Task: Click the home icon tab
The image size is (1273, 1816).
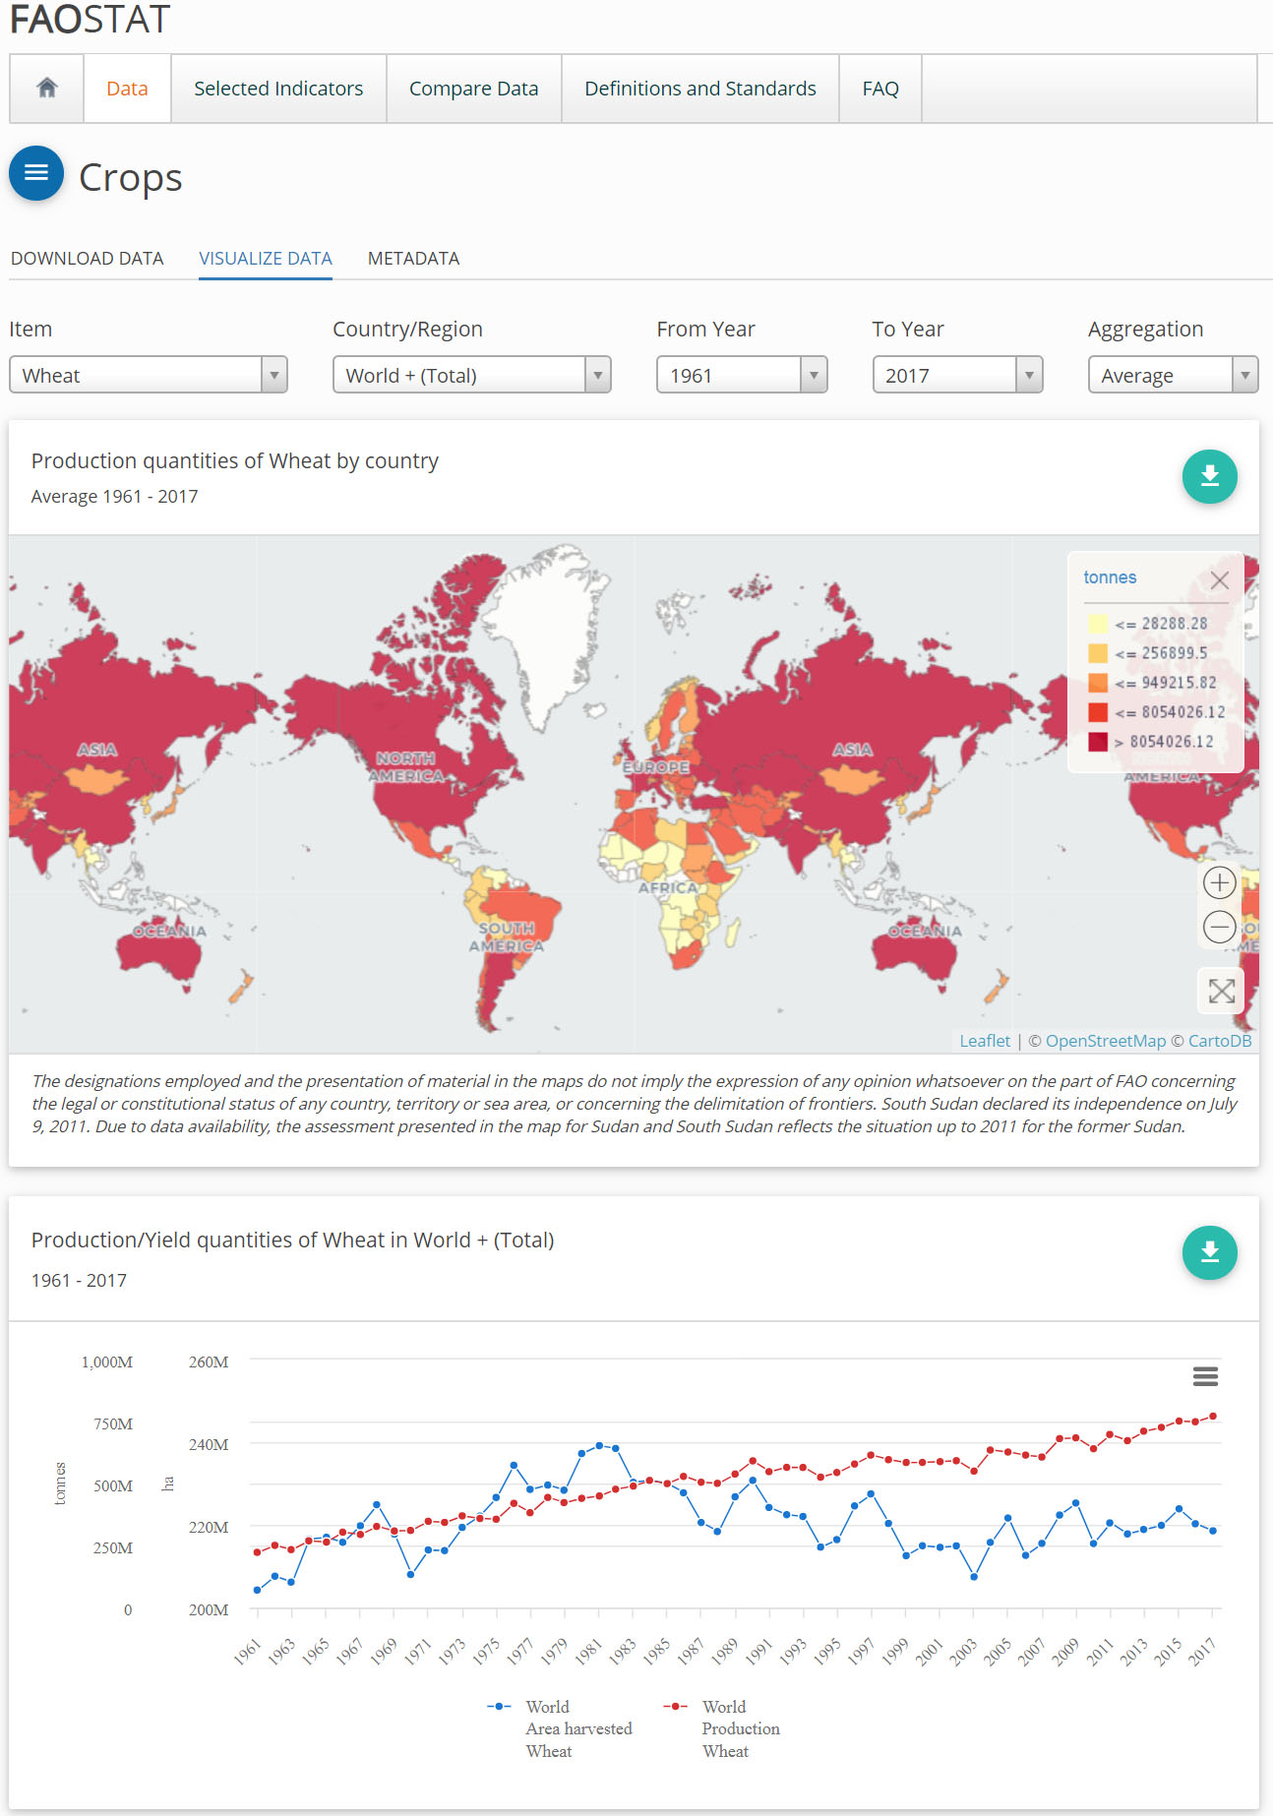Action: 46,89
